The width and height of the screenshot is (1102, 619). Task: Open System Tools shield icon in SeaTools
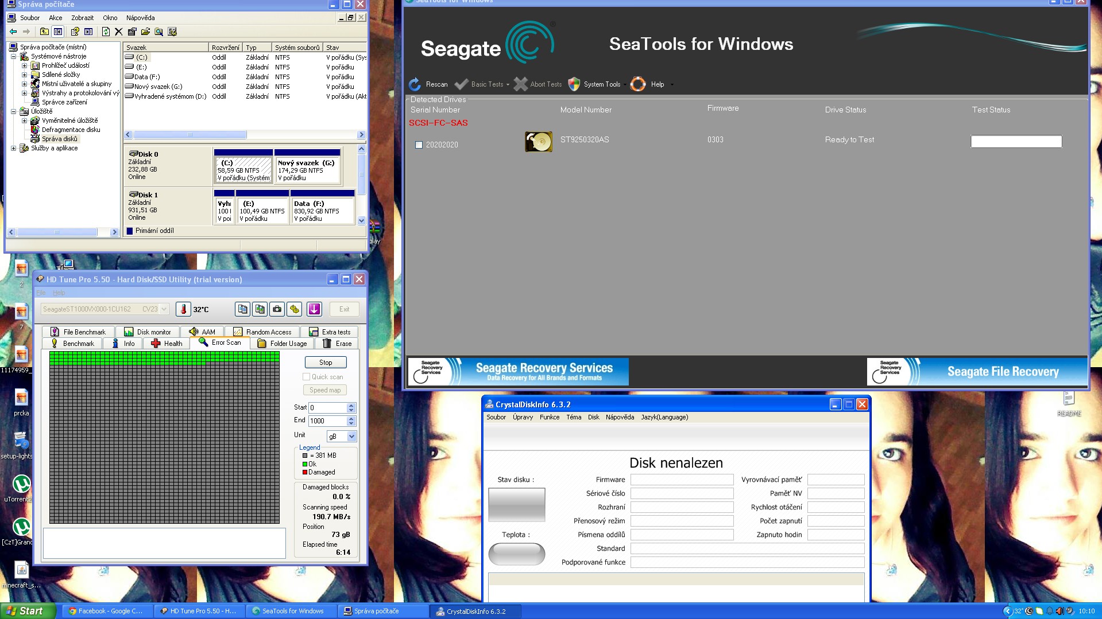point(574,84)
